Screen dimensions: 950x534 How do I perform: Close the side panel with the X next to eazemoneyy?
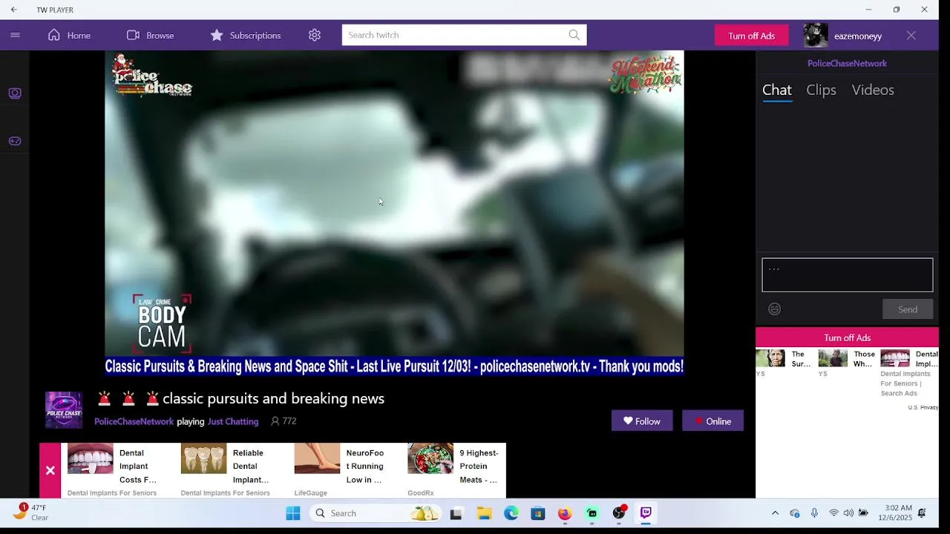click(911, 35)
